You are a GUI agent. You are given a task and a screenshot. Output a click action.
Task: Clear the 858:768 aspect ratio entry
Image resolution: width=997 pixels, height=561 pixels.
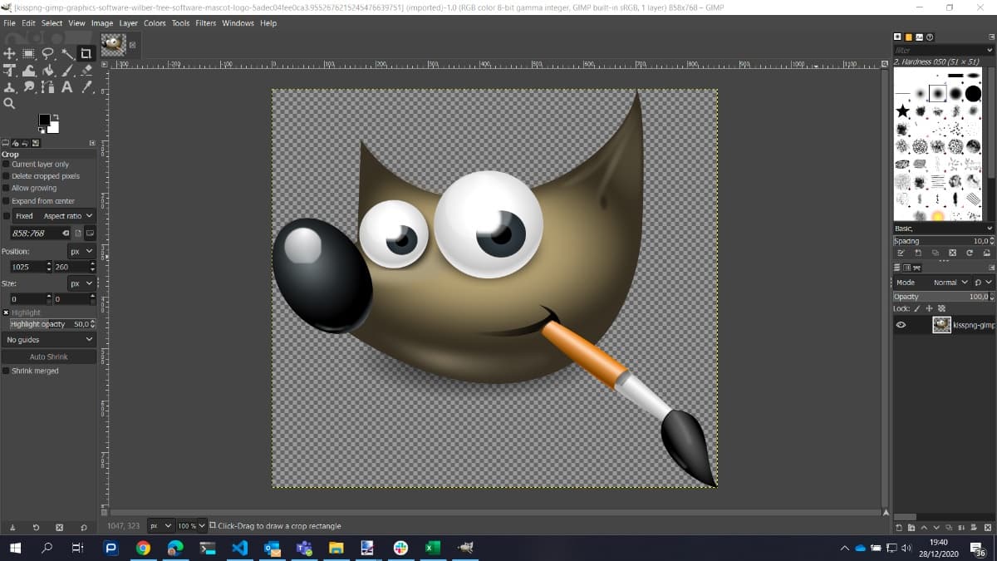pos(64,234)
